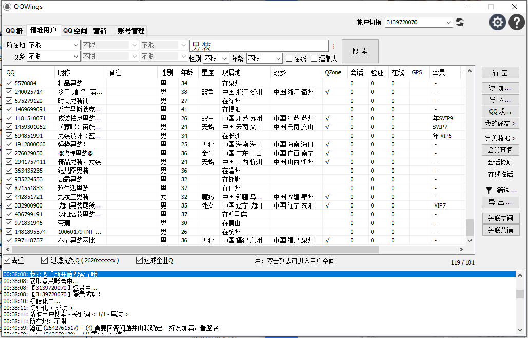
Task: Click the filter funnel icon
Action: [x=489, y=191]
